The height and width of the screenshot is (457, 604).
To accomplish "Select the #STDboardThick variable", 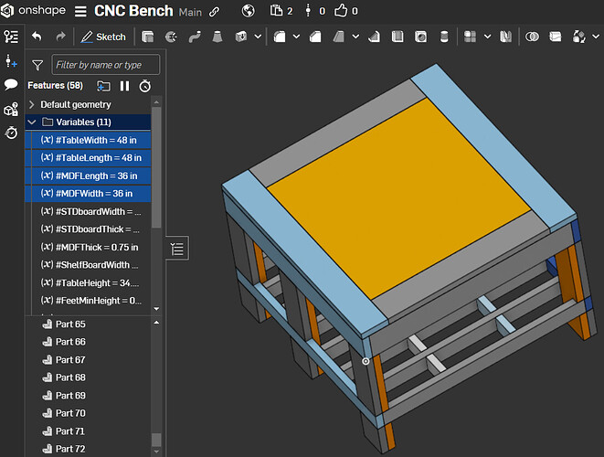I will (89, 229).
